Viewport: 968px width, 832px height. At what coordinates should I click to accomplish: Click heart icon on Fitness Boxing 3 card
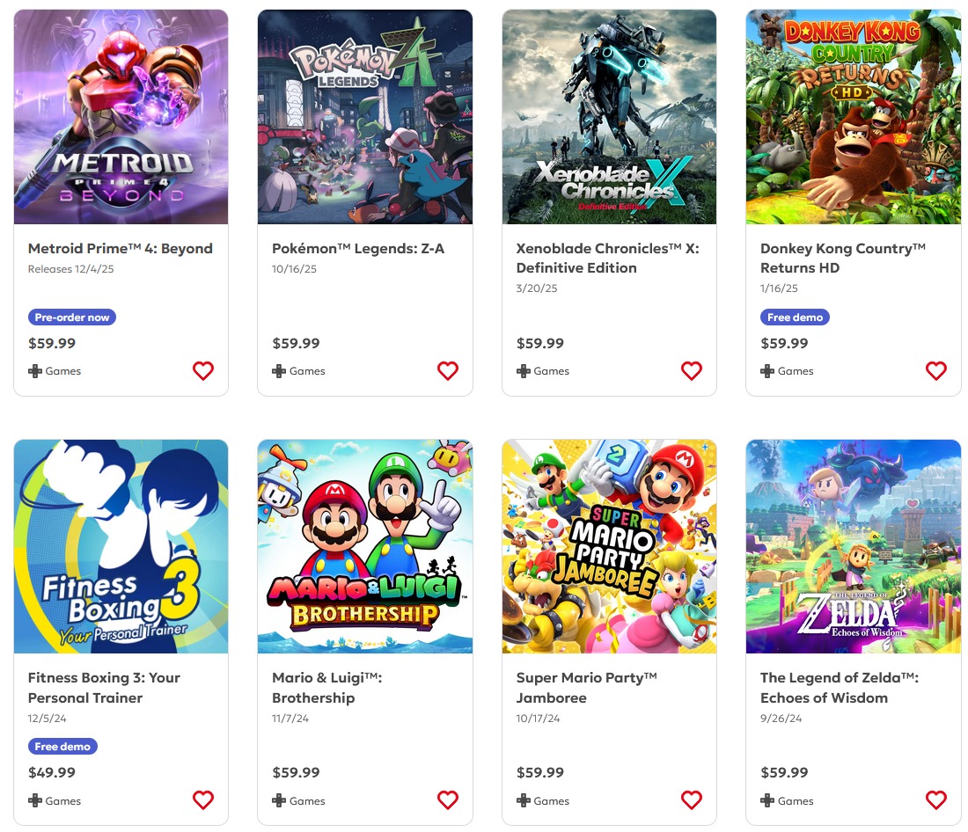tap(203, 800)
